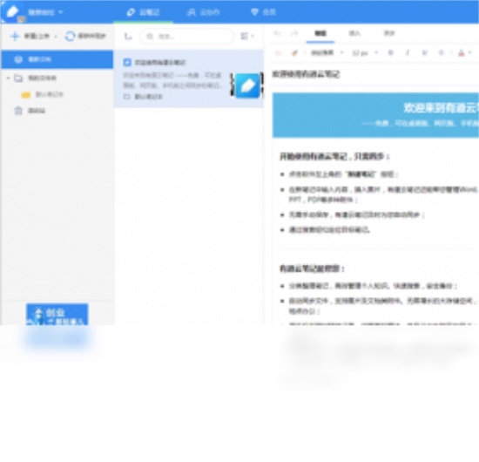Toggle italic formatting
This screenshot has height=462, width=479.
tap(408, 52)
